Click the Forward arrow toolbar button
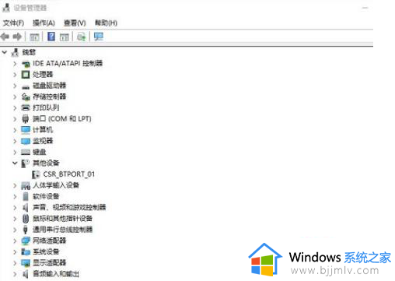Screen dimensions: 395x281 17,37
